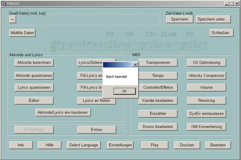Viewport: 241px width, 160px height.
Task: Click Akkorde quantisieren
Action: tap(34, 75)
